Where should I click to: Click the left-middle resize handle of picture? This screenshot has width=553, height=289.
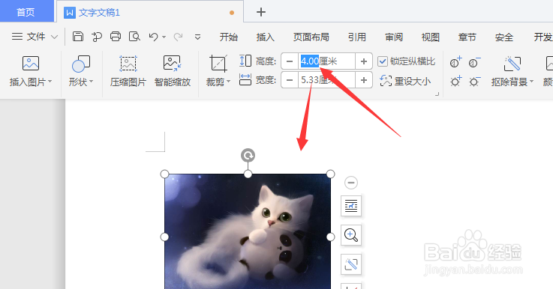[x=164, y=237]
